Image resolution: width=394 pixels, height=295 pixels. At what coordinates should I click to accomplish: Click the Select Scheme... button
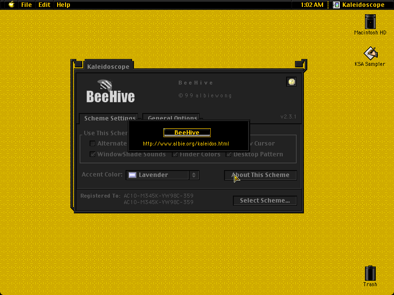coord(265,201)
